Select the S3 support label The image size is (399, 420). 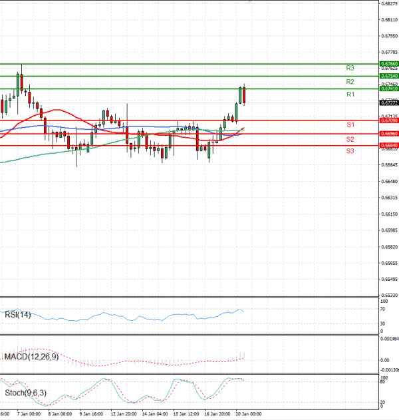pos(350,151)
